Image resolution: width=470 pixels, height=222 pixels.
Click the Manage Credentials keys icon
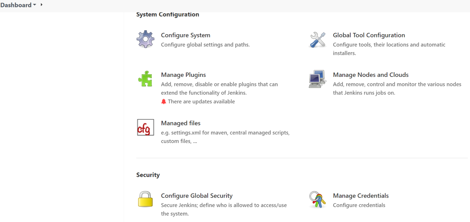pyautogui.click(x=317, y=199)
